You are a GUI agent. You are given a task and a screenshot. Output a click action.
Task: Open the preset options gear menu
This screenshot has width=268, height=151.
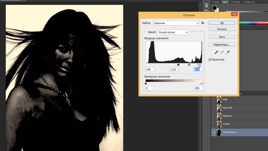203,23
